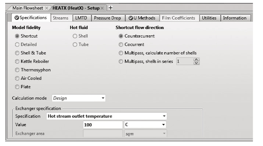Switch to the Streams tab
The image size is (263, 146).
click(x=61, y=18)
